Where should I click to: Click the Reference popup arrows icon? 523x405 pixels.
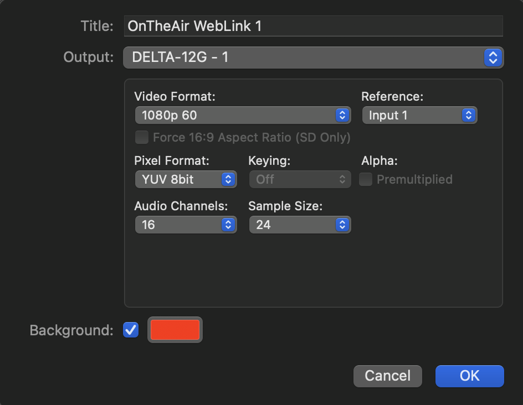[469, 115]
